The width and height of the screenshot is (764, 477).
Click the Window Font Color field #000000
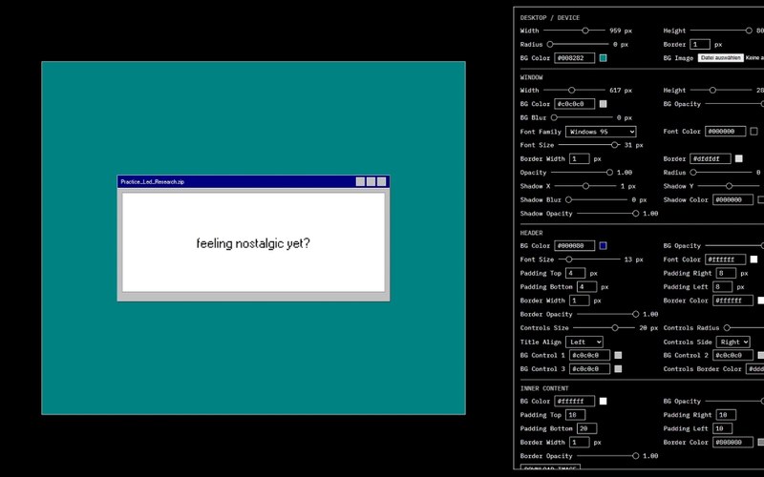(x=725, y=132)
